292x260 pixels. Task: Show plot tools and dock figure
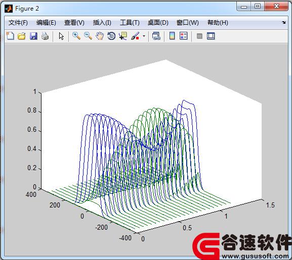point(211,36)
